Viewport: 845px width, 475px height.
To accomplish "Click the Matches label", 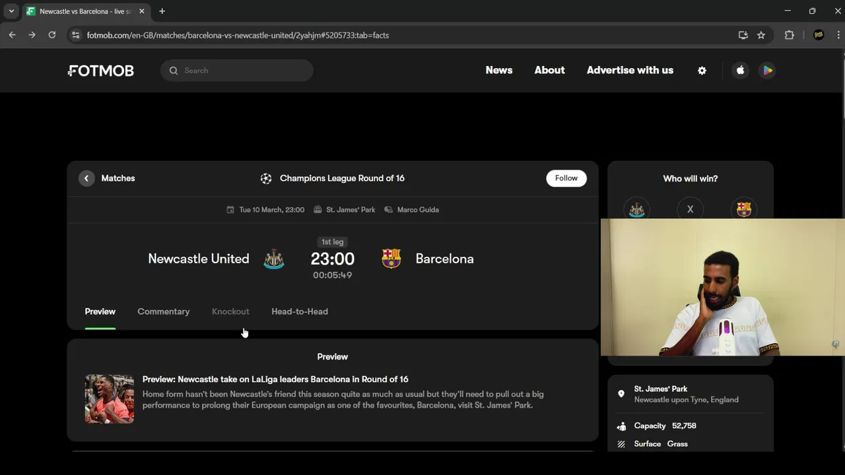I will click(118, 178).
